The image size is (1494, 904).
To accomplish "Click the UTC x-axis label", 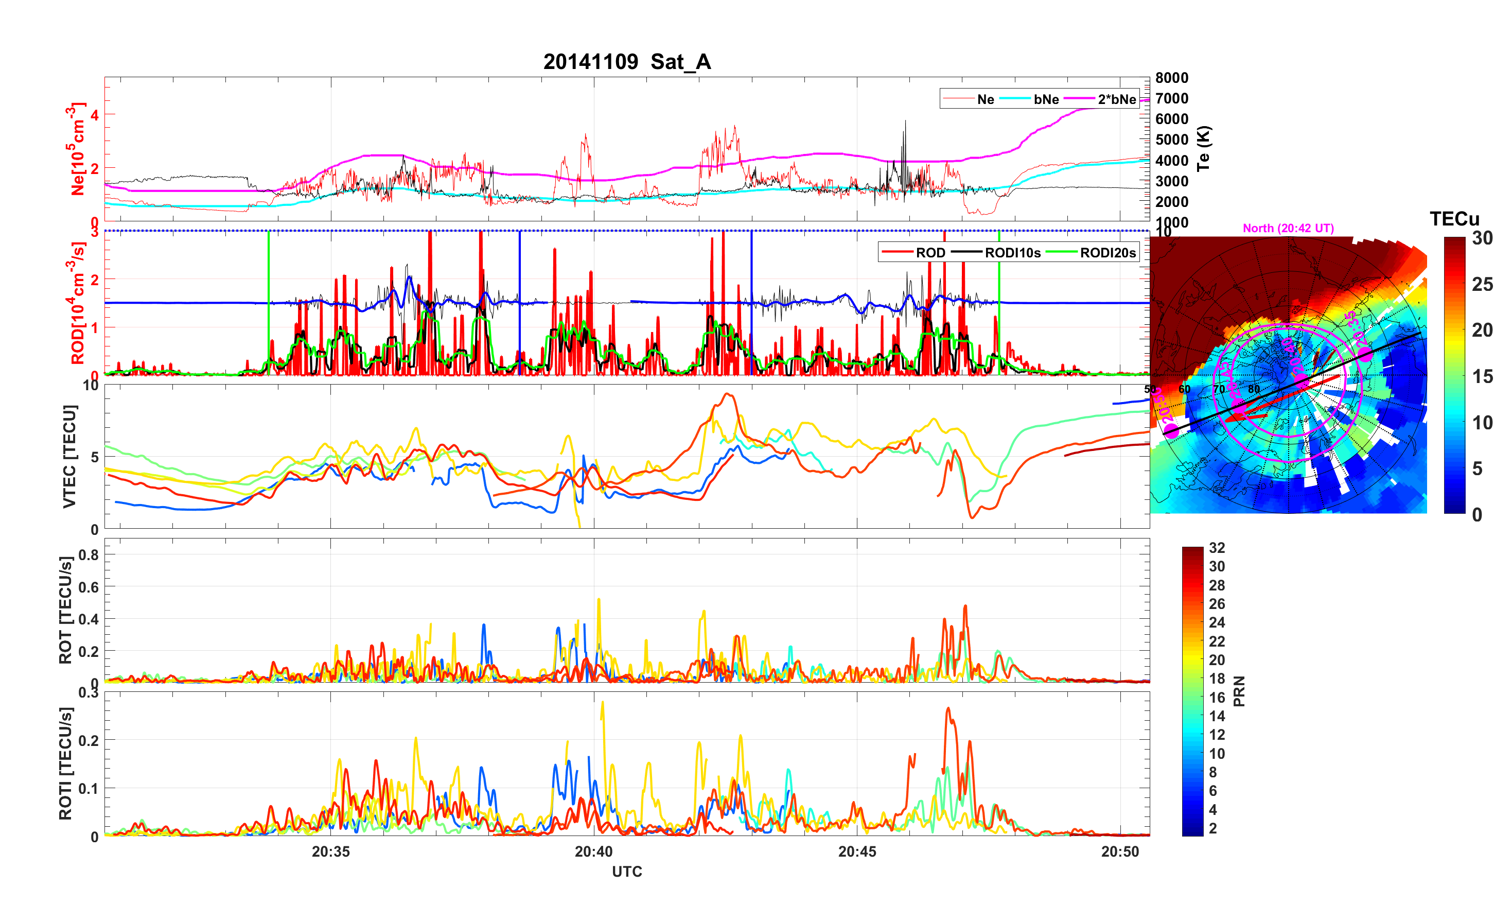I will pos(627,872).
